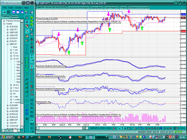Image resolution: width=187 pixels, height=140 pixels.
Task: Switch chart to M10 timeframe
Action: pyautogui.click(x=32, y=112)
